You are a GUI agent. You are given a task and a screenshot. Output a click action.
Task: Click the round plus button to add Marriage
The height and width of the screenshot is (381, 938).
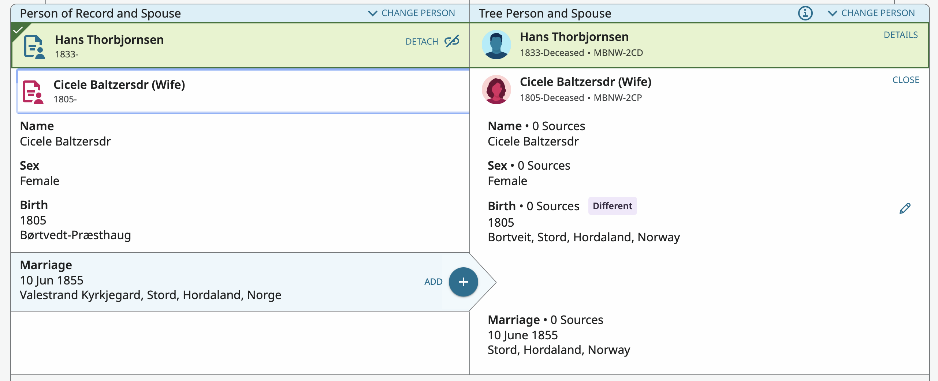[463, 282]
